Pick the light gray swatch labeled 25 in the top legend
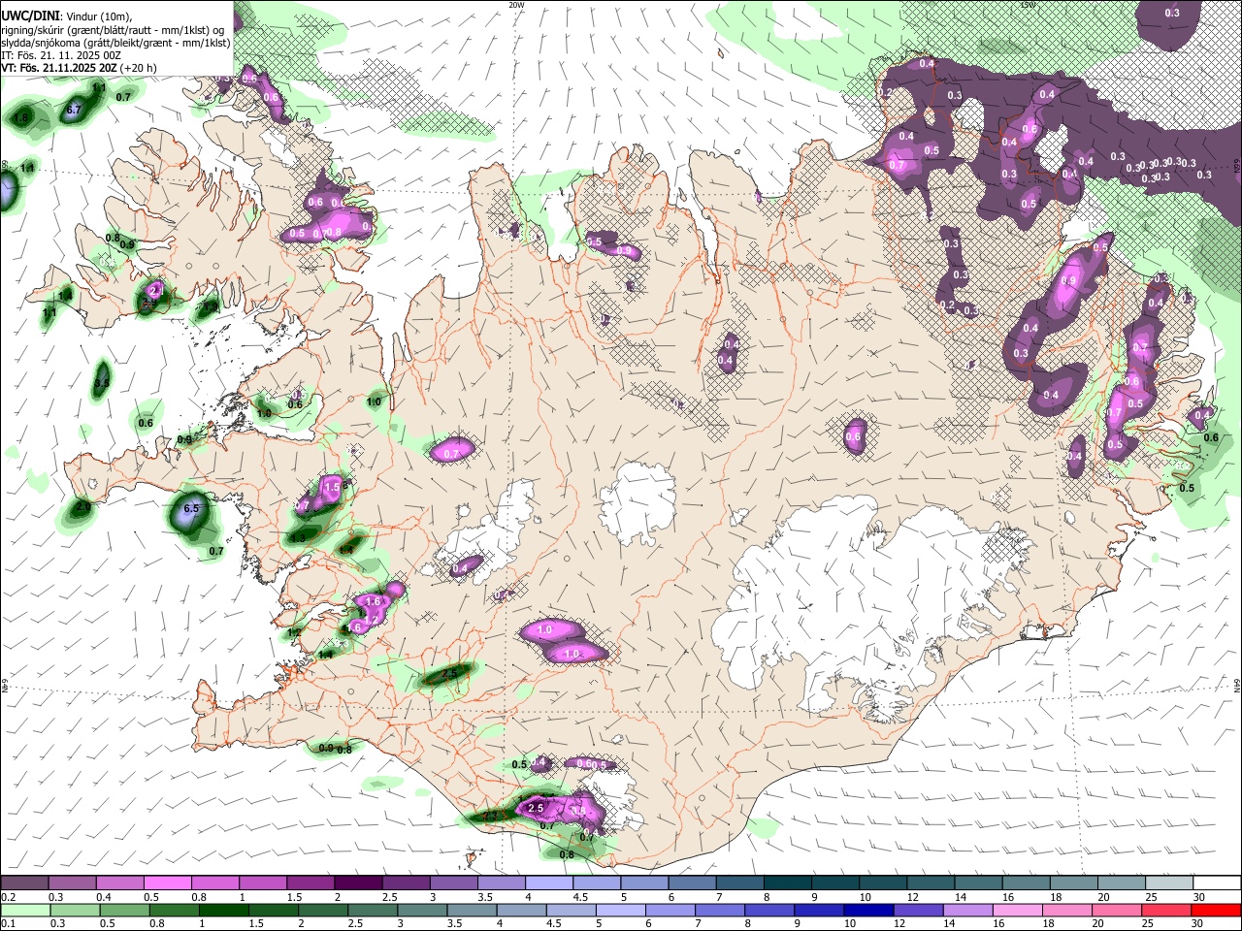 [1169, 883]
